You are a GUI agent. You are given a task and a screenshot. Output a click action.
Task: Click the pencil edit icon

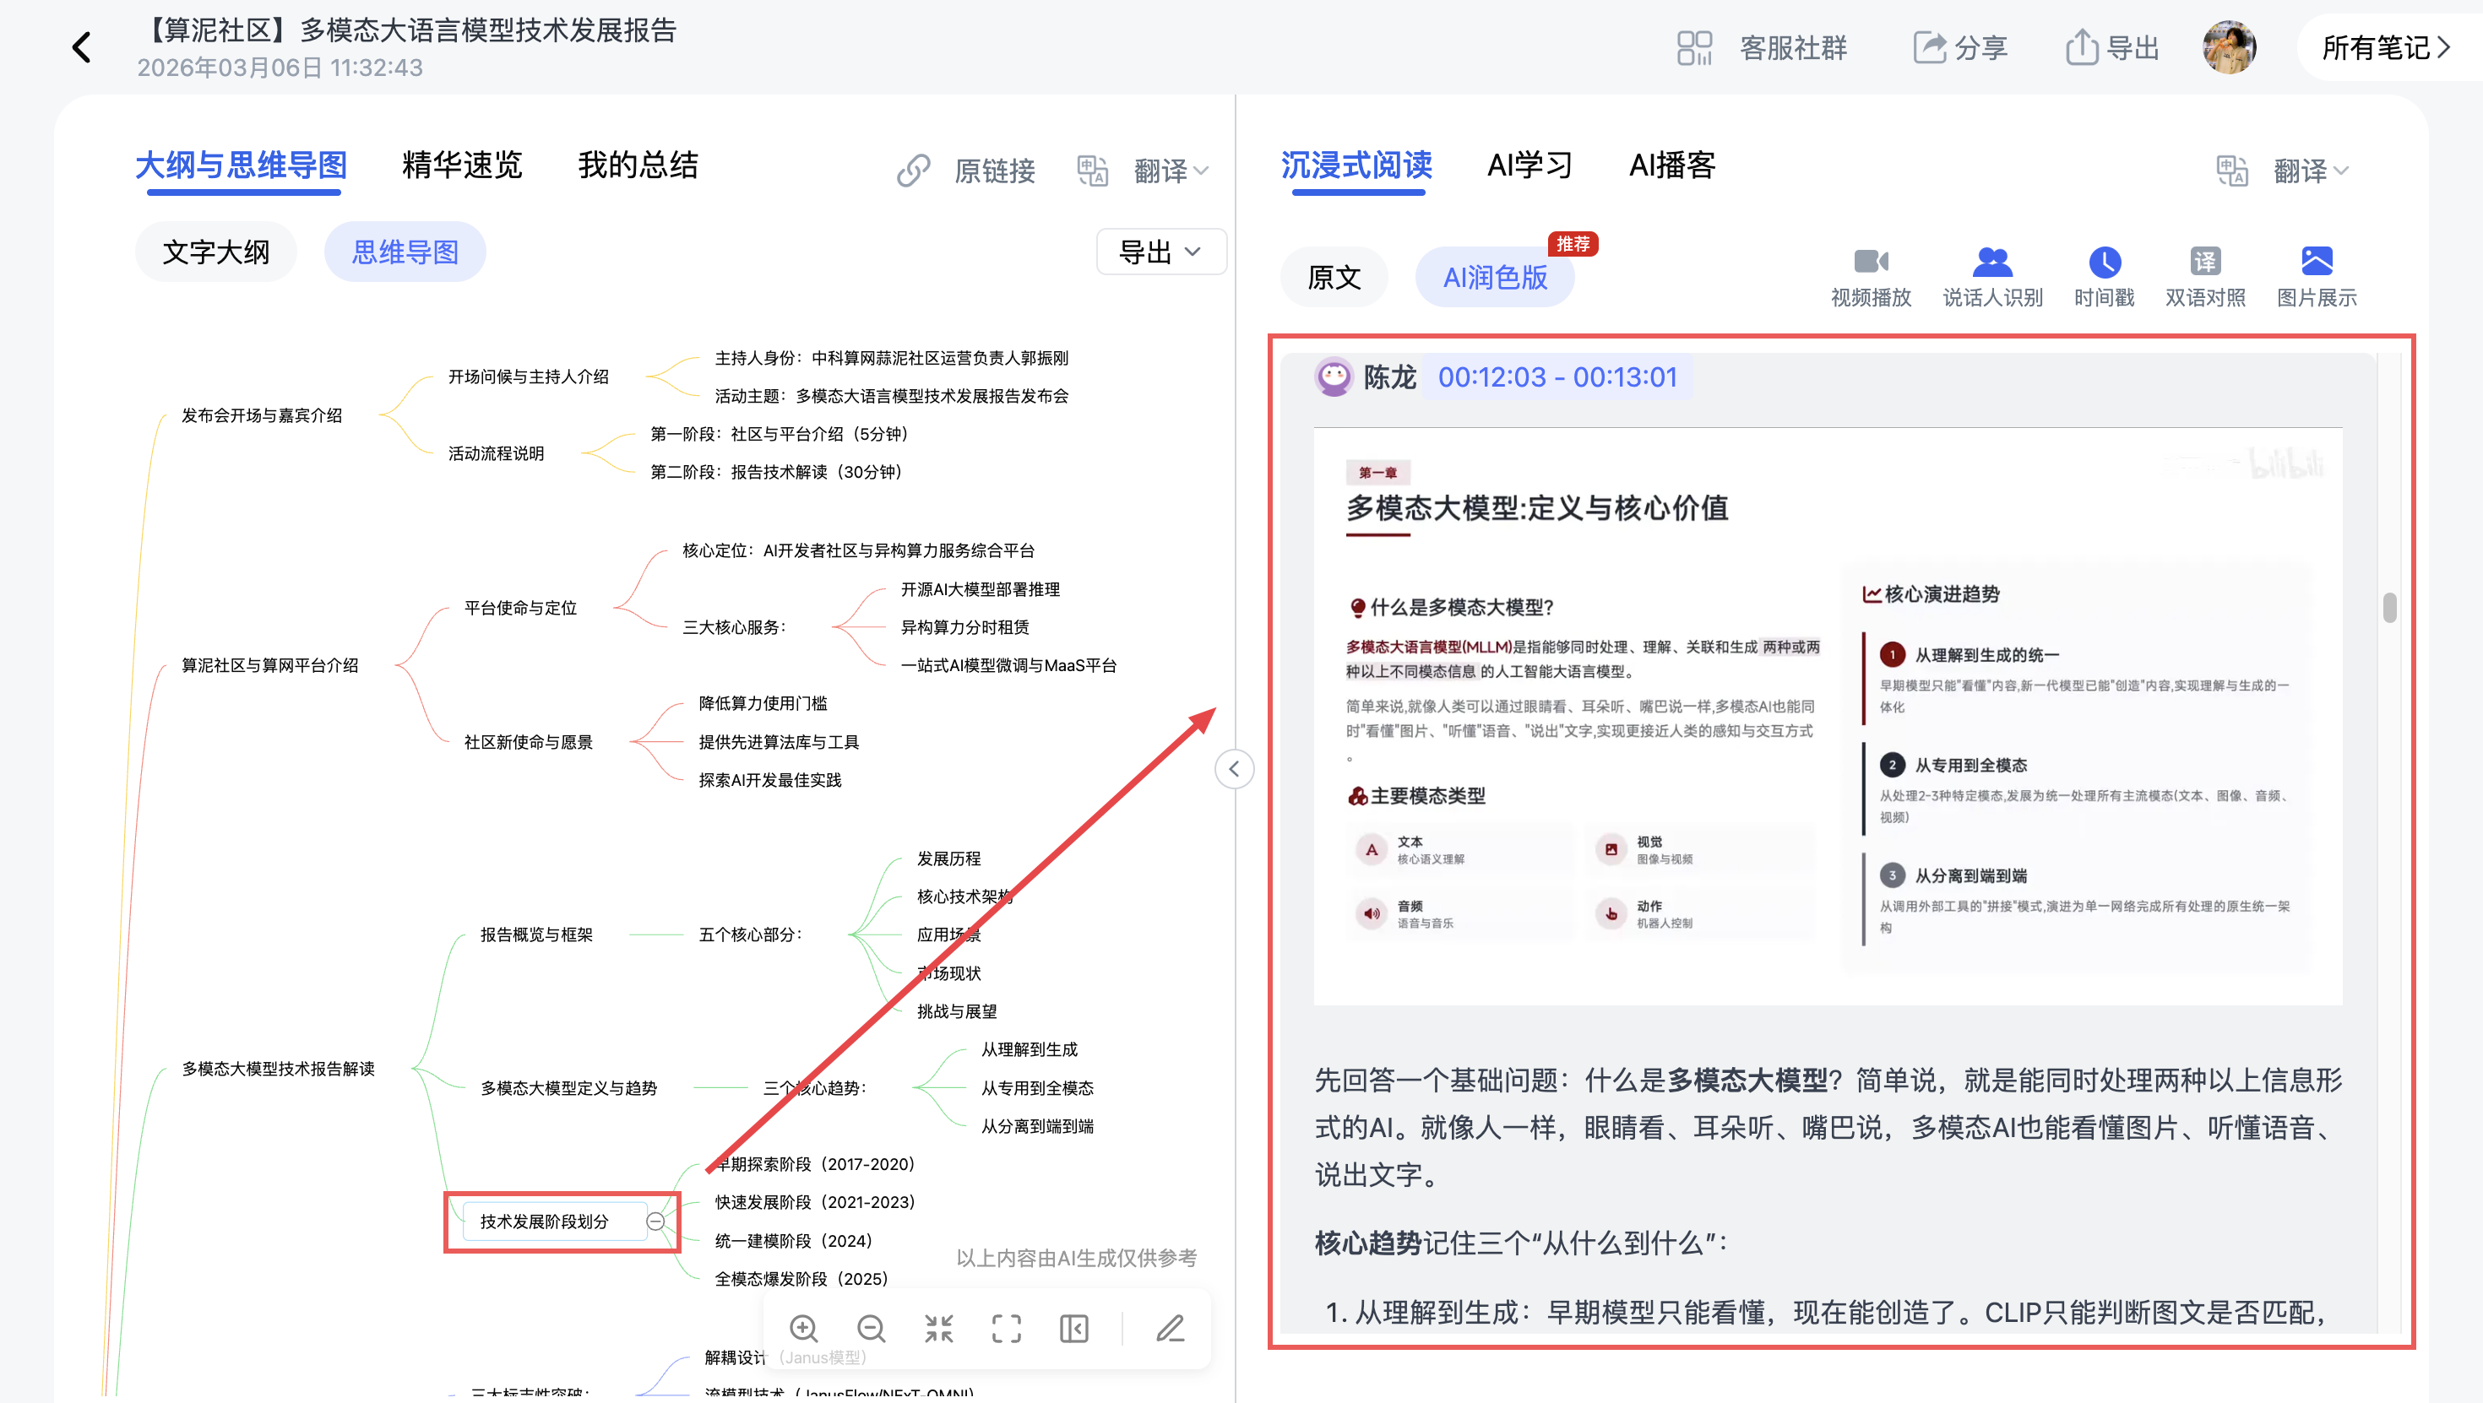point(1171,1329)
